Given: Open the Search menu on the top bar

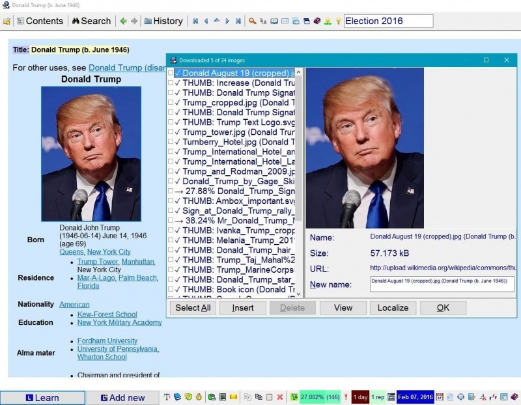Looking at the screenshot, I should [91, 21].
